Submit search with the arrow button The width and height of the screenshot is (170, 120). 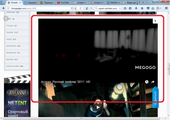pos(120,8)
